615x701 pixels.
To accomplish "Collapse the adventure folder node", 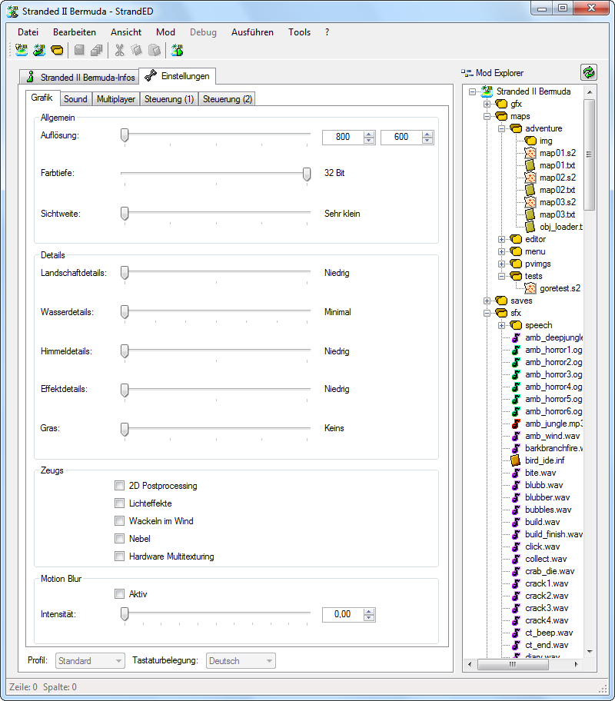I will pyautogui.click(x=501, y=129).
